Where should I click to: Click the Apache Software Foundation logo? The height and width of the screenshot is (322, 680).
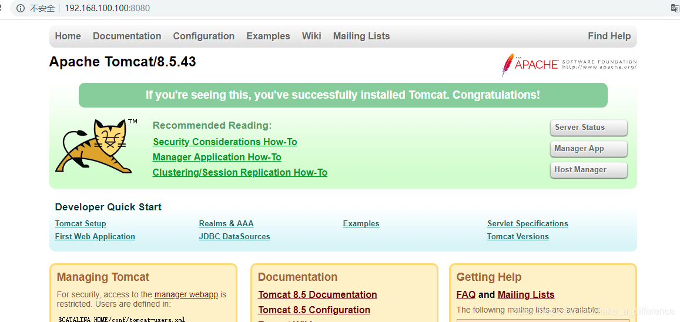(x=568, y=65)
